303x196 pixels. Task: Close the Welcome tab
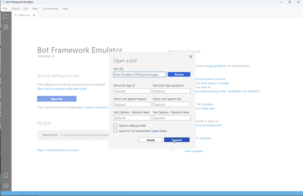click(34, 15)
